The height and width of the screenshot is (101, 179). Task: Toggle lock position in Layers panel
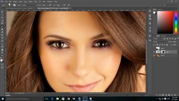[162, 45]
